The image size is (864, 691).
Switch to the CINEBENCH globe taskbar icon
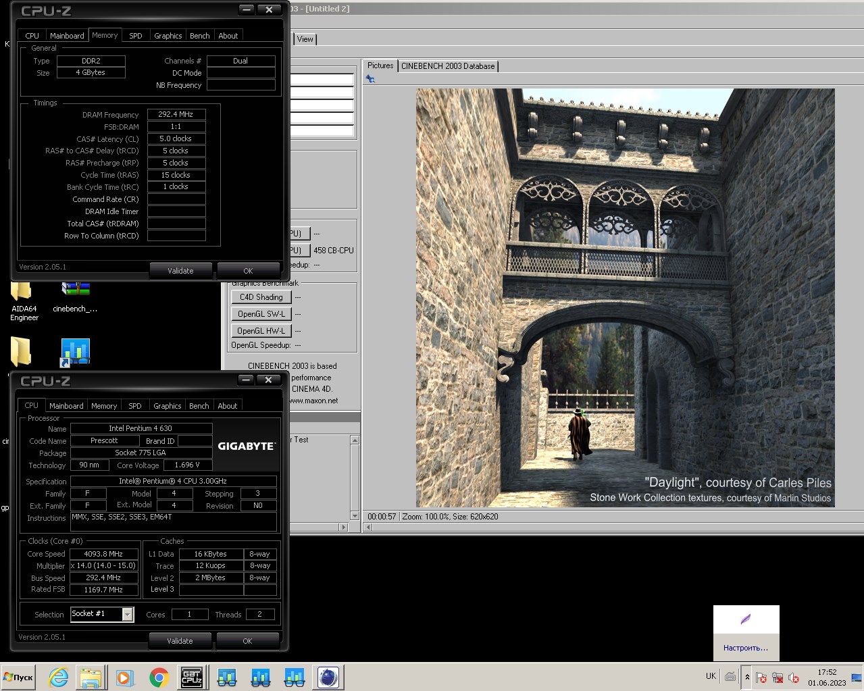pyautogui.click(x=328, y=677)
